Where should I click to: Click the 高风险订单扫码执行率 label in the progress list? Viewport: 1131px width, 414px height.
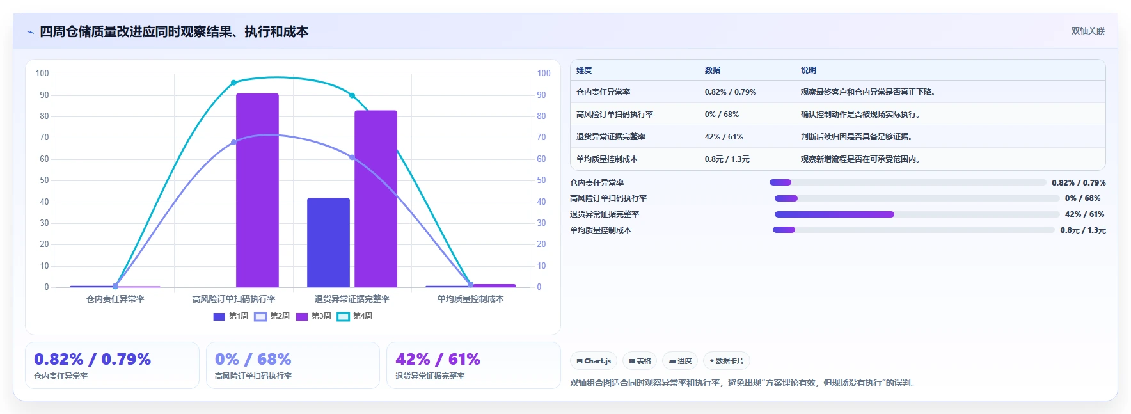608,198
